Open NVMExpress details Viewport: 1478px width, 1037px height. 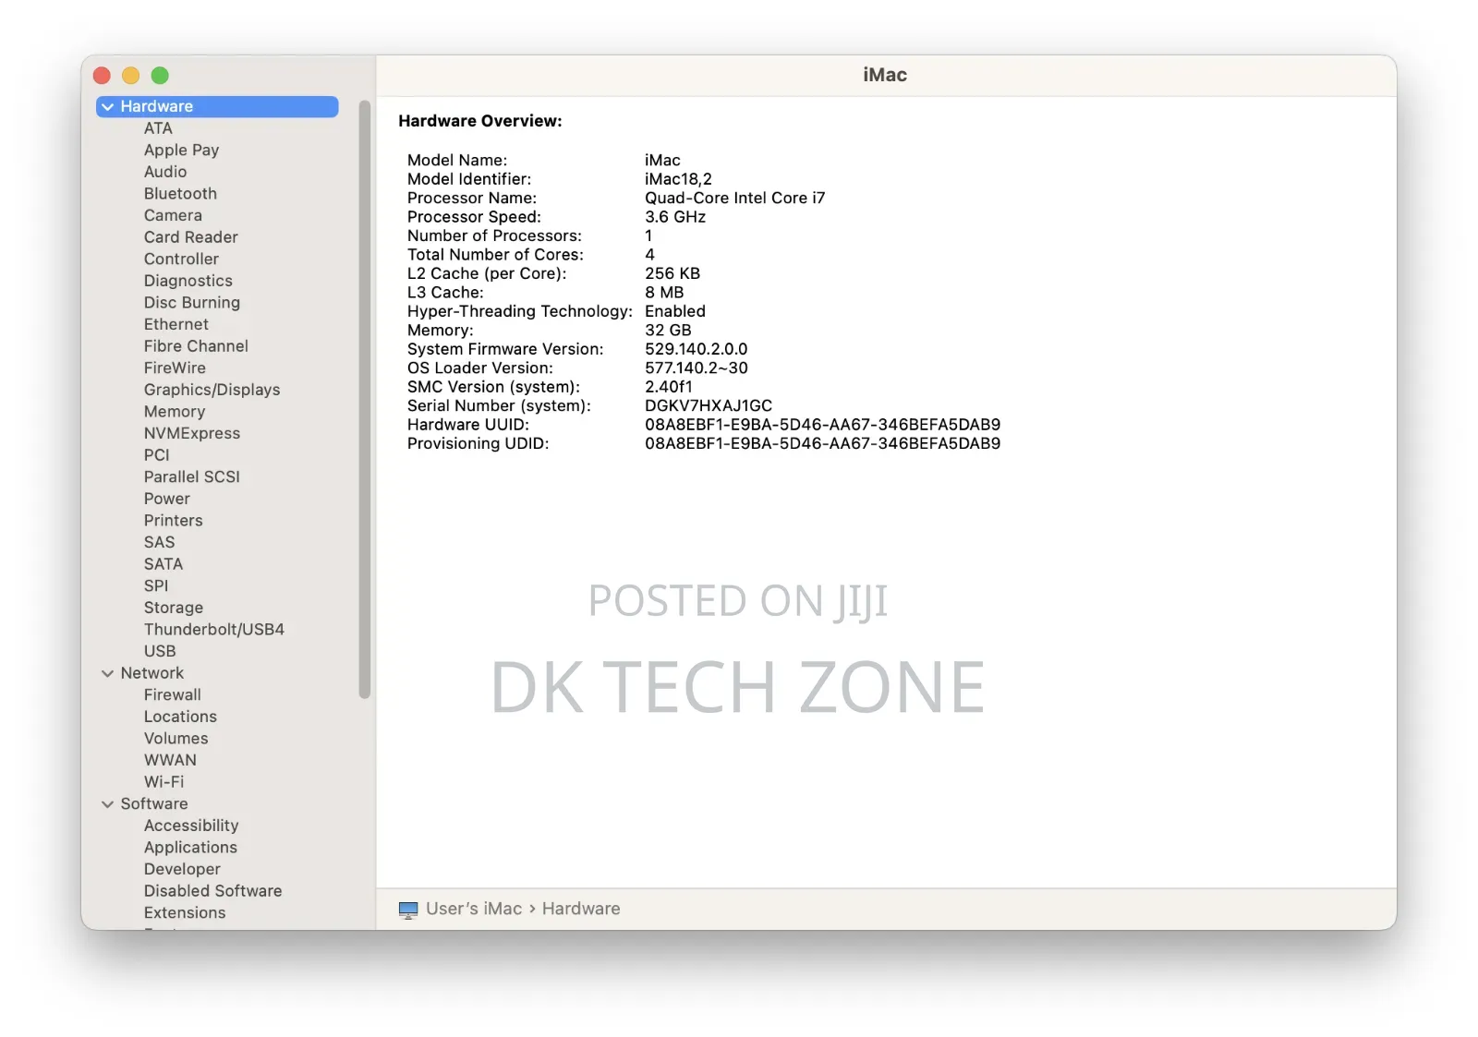tap(191, 433)
